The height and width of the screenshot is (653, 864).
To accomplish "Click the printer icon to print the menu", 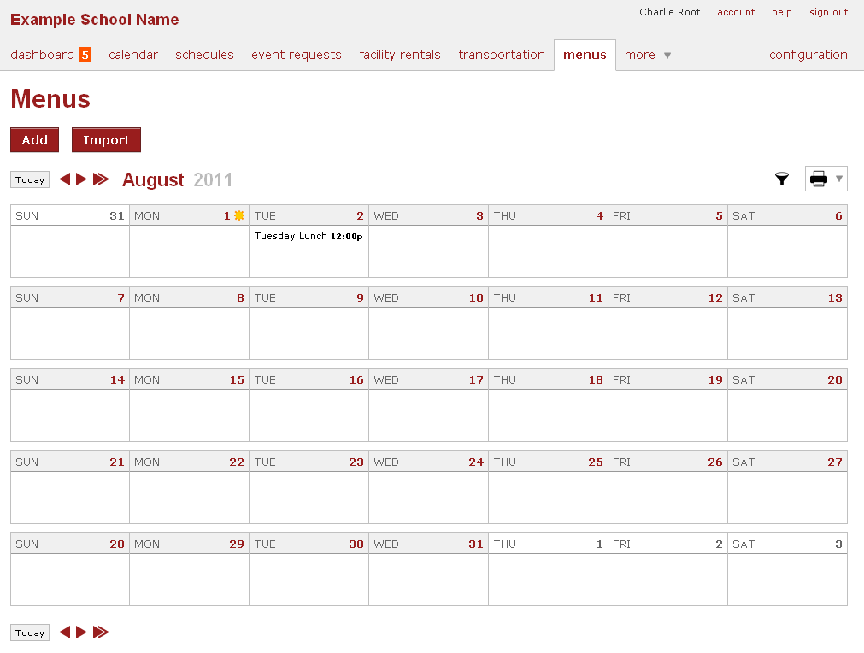I will point(820,179).
